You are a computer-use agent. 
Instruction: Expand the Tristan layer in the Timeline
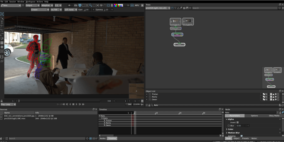[104, 120]
